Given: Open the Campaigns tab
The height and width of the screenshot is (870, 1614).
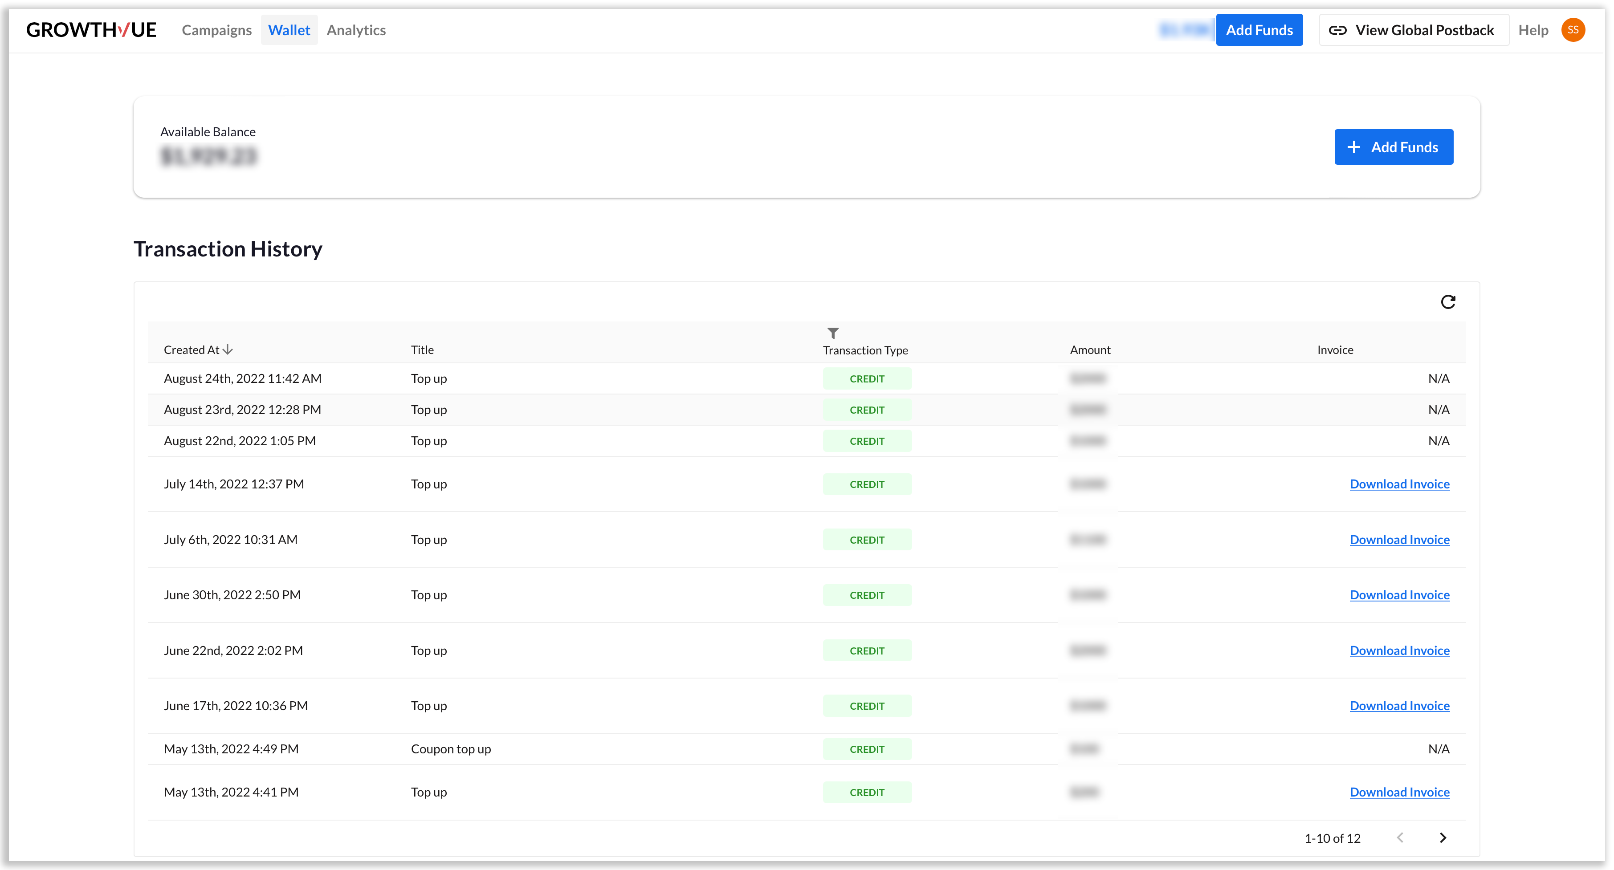Looking at the screenshot, I should coord(216,30).
